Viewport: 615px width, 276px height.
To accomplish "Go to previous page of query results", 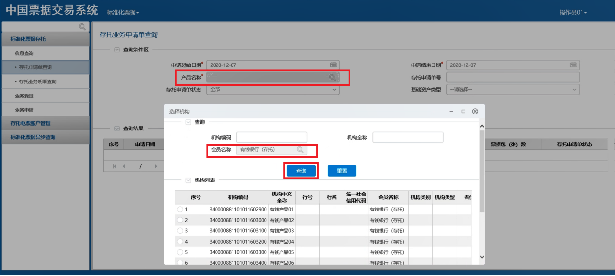I will tap(124, 166).
